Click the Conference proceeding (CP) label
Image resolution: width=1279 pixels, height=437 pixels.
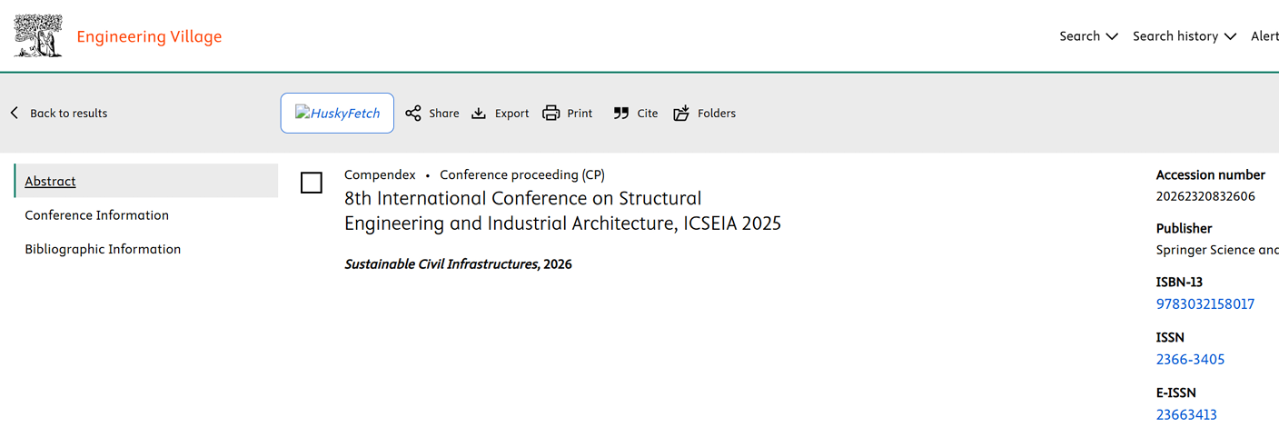point(522,174)
